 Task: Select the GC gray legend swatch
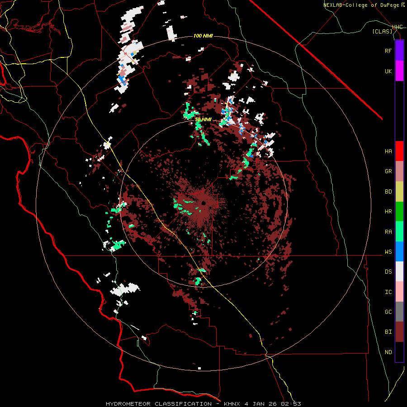tap(399, 312)
